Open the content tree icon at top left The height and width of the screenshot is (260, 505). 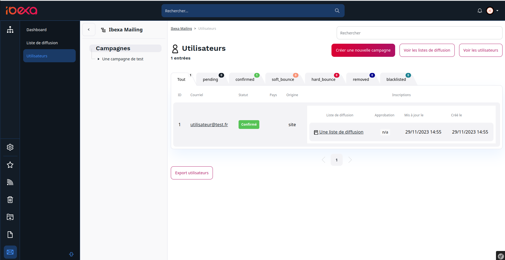coord(10,30)
